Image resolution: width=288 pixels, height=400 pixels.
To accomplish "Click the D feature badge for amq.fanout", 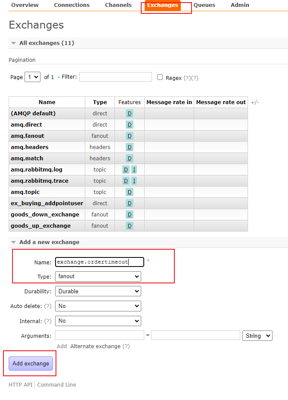I will tap(130, 136).
